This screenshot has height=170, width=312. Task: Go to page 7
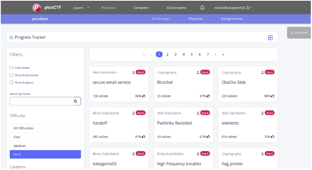(208, 55)
